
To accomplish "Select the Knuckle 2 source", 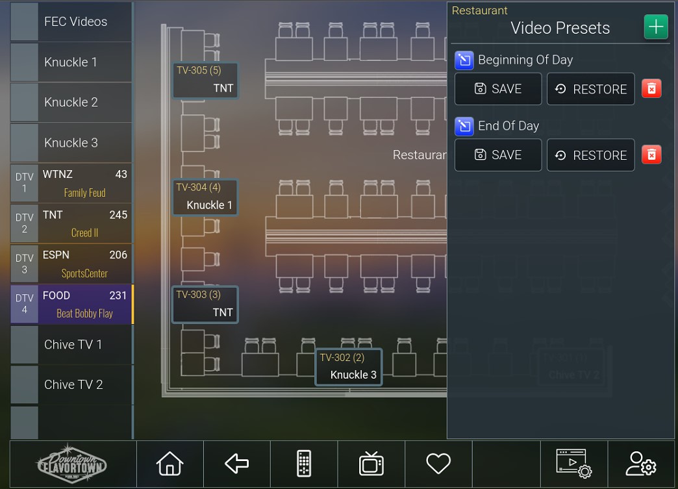I will (x=71, y=103).
